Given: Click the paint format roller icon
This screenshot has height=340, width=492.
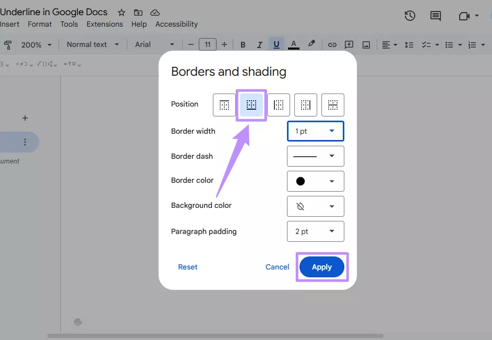Looking at the screenshot, I should click(7, 44).
